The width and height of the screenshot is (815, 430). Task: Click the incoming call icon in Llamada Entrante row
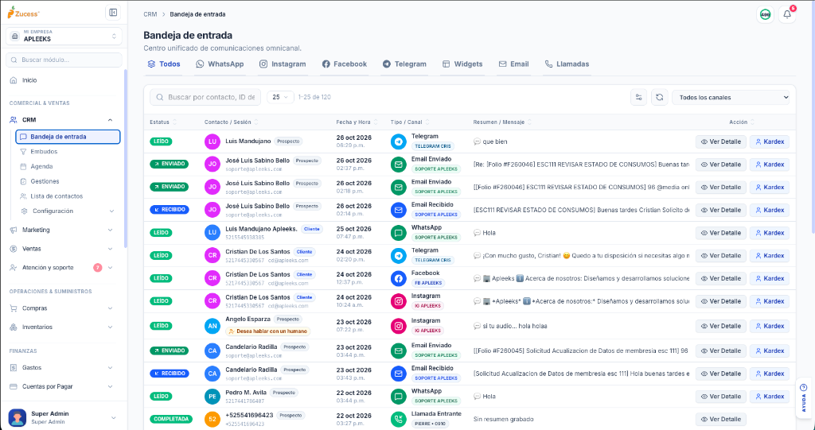click(x=399, y=419)
